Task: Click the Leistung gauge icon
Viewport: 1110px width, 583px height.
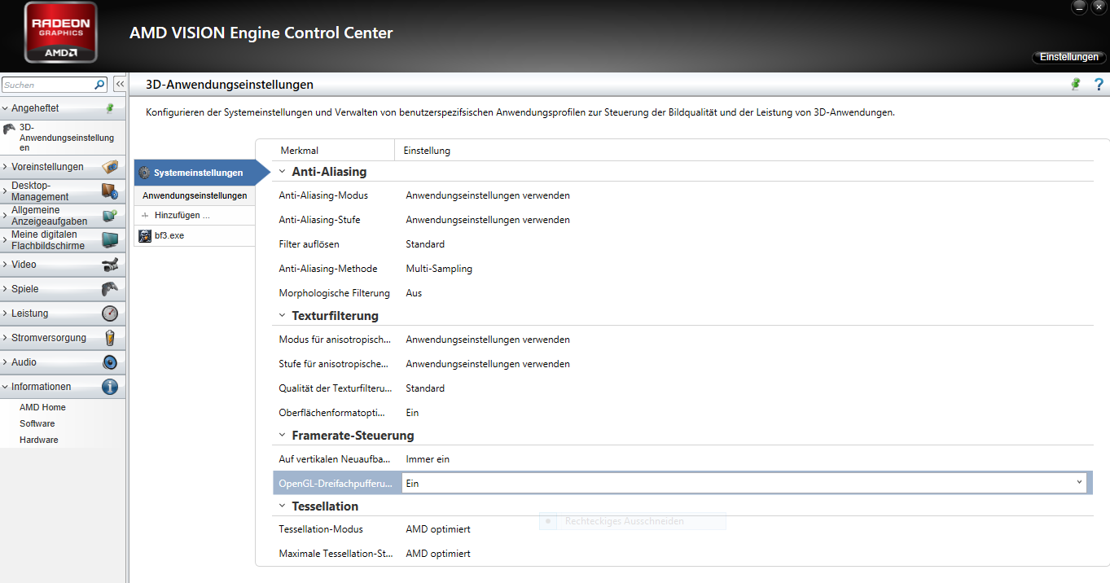Action: point(110,313)
